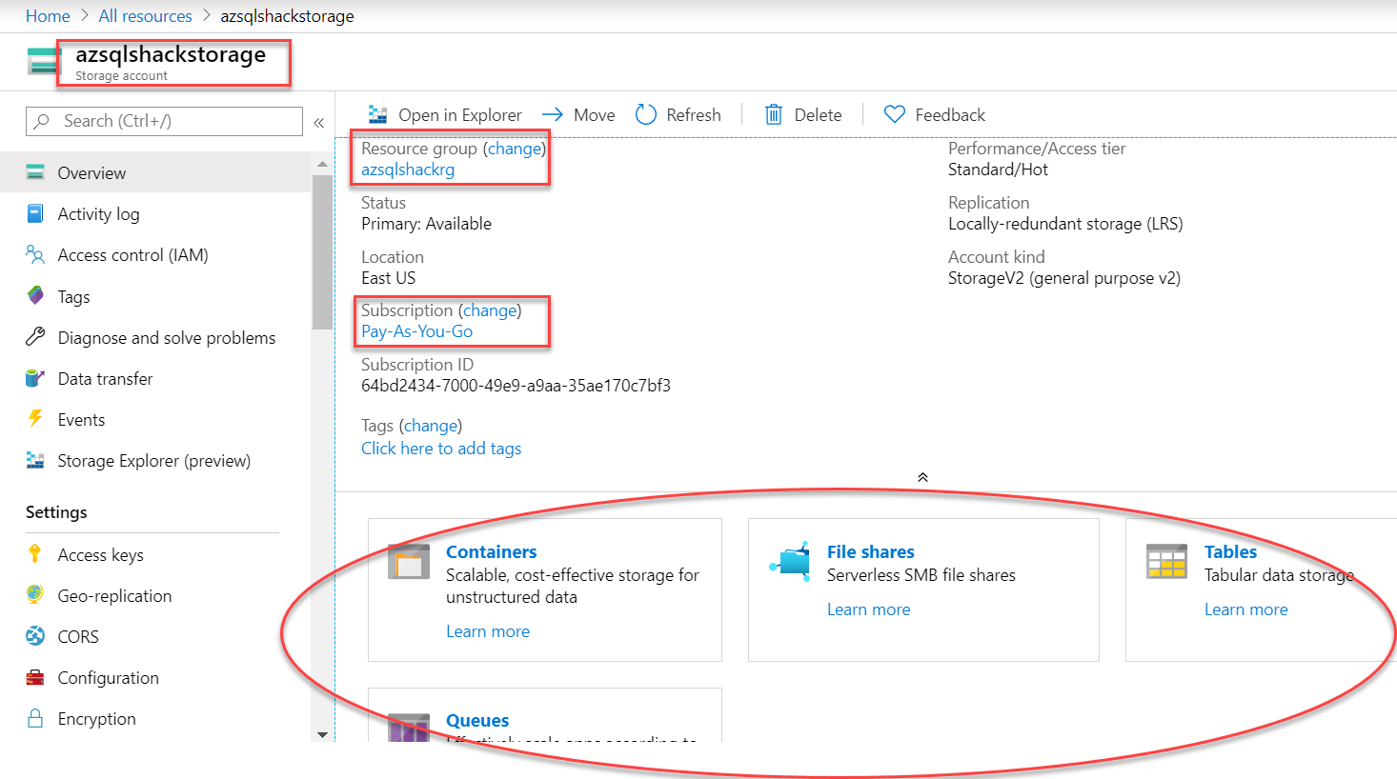Go to All resources breadcrumb
The width and height of the screenshot is (1397, 779).
[145, 16]
